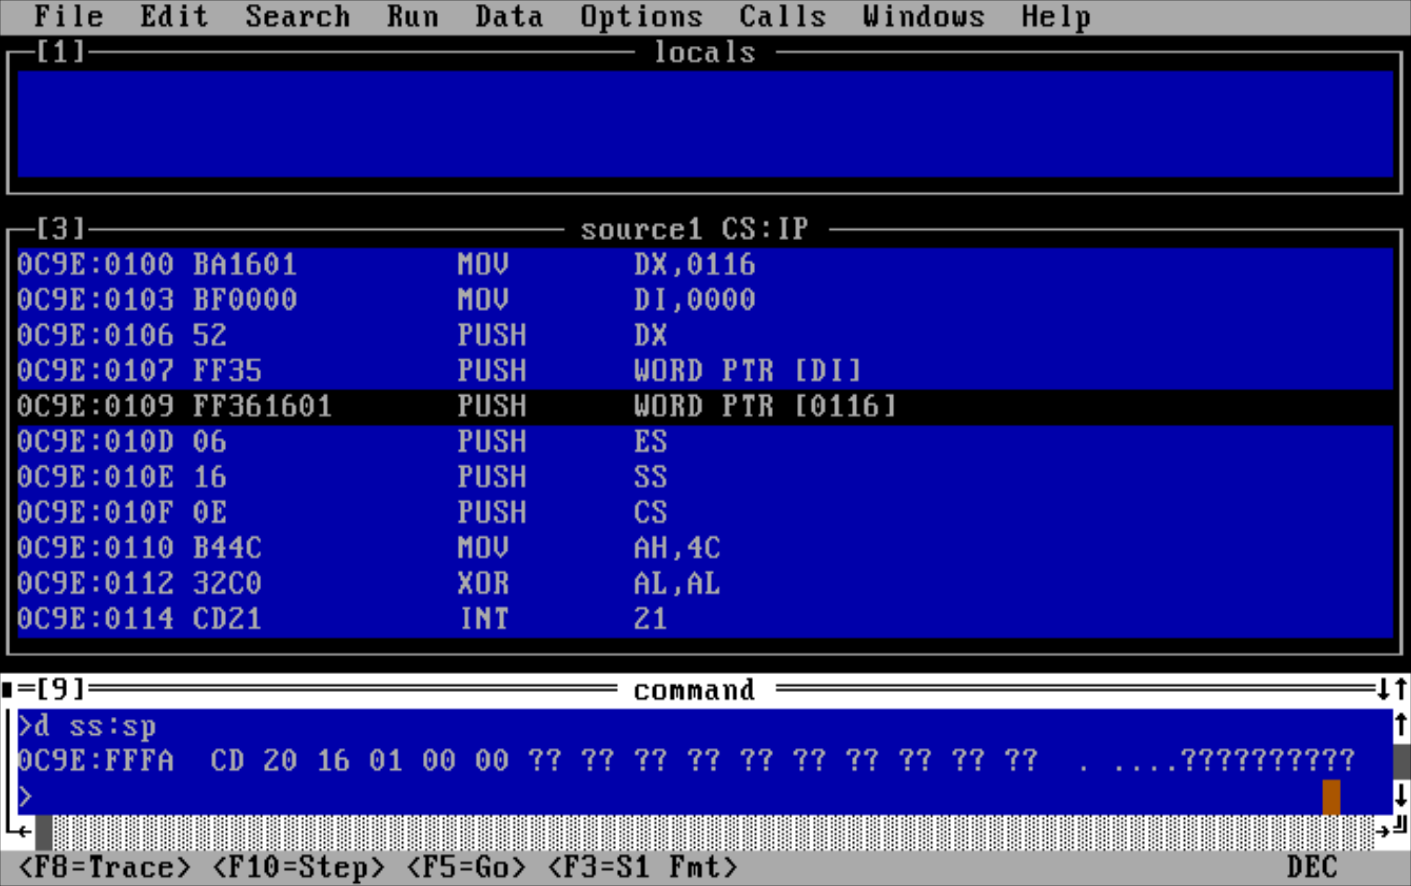Screen dimensions: 1411x886
Task: Open the Edit menu
Action: 174,16
